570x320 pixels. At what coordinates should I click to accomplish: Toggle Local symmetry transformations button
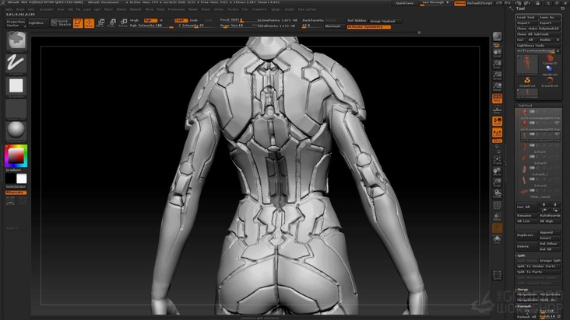[497, 121]
